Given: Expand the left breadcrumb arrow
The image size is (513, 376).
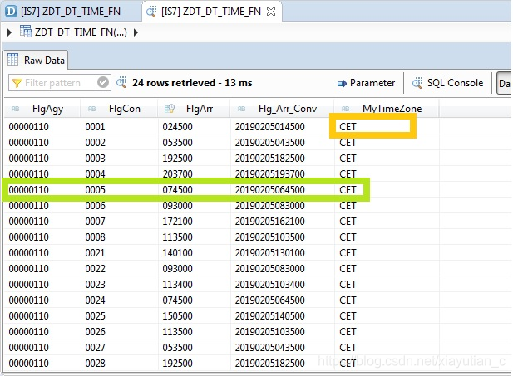Looking at the screenshot, I should (x=9, y=32).
